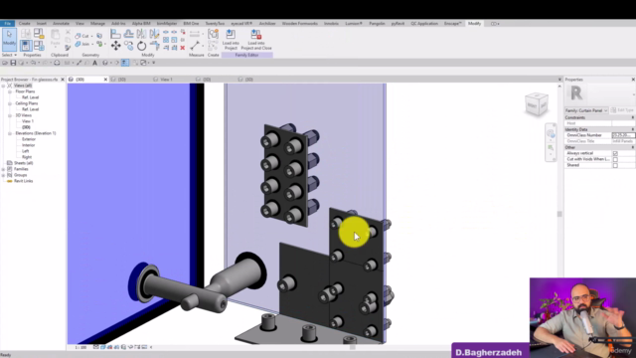636x358 pixels.
Task: Click the Move tool icon
Action: point(115,46)
